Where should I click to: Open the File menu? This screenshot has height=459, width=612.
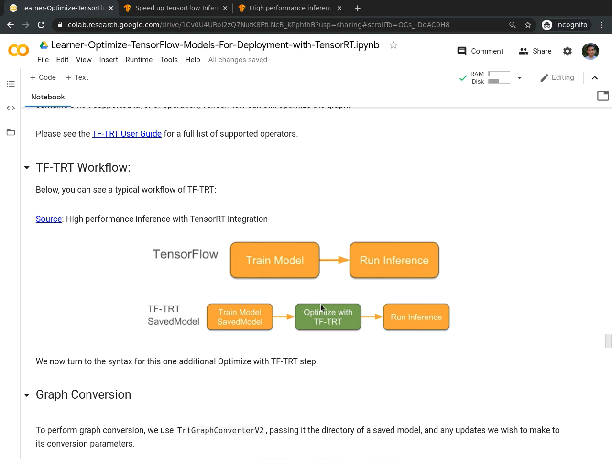pos(43,60)
